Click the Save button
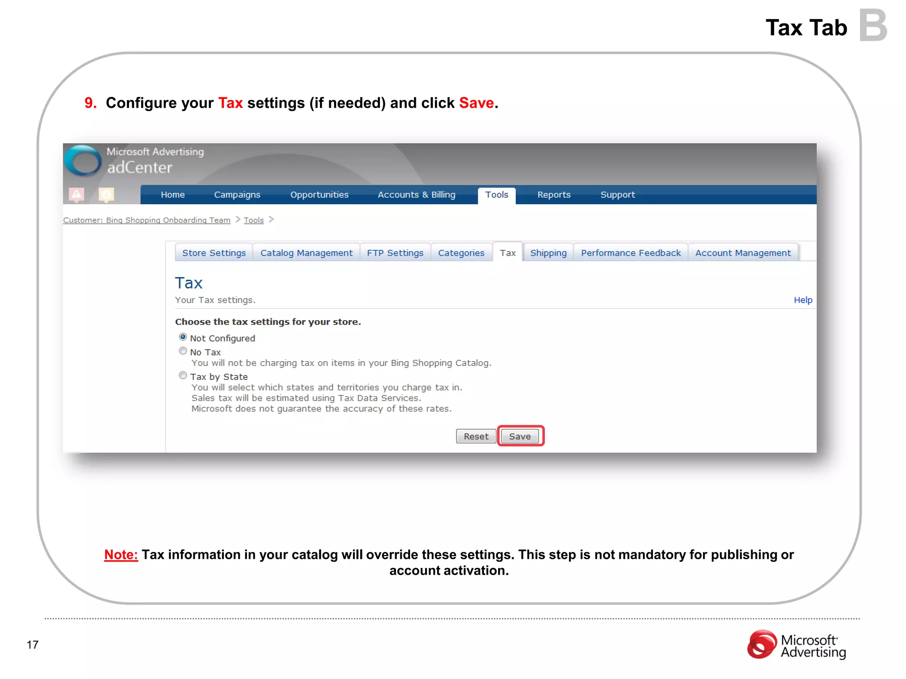Image resolution: width=906 pixels, height=679 pixels. point(520,436)
